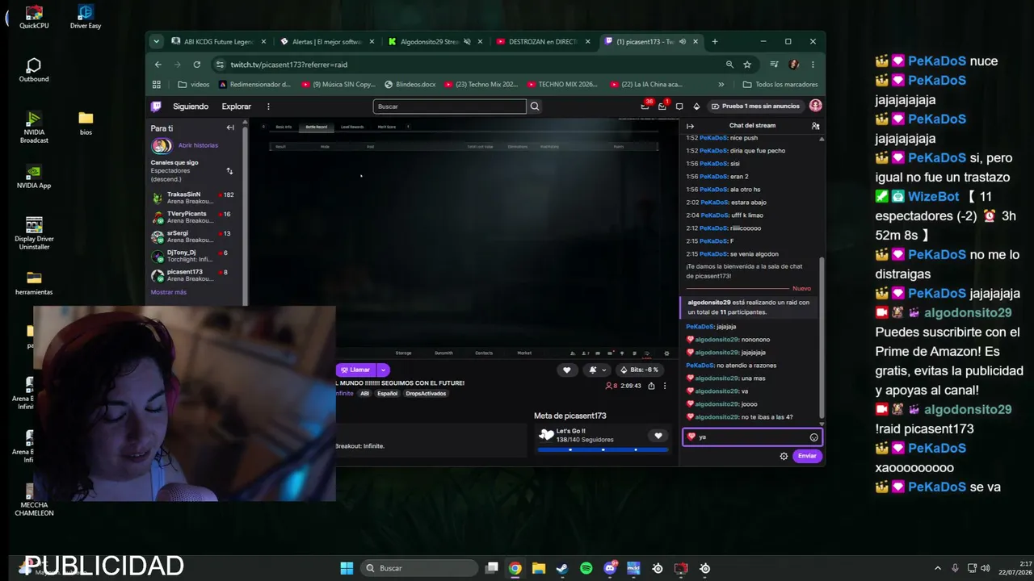
Task: Open the Mostrar más link
Action: [x=169, y=292]
